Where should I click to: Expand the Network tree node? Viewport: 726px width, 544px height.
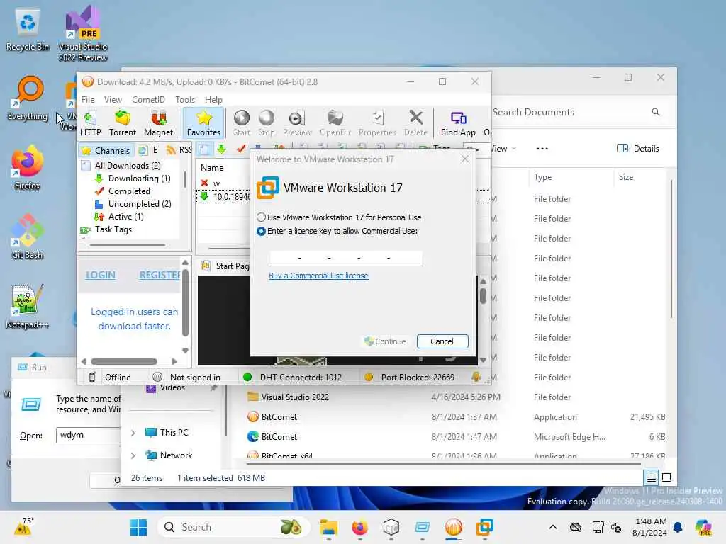[x=133, y=455]
